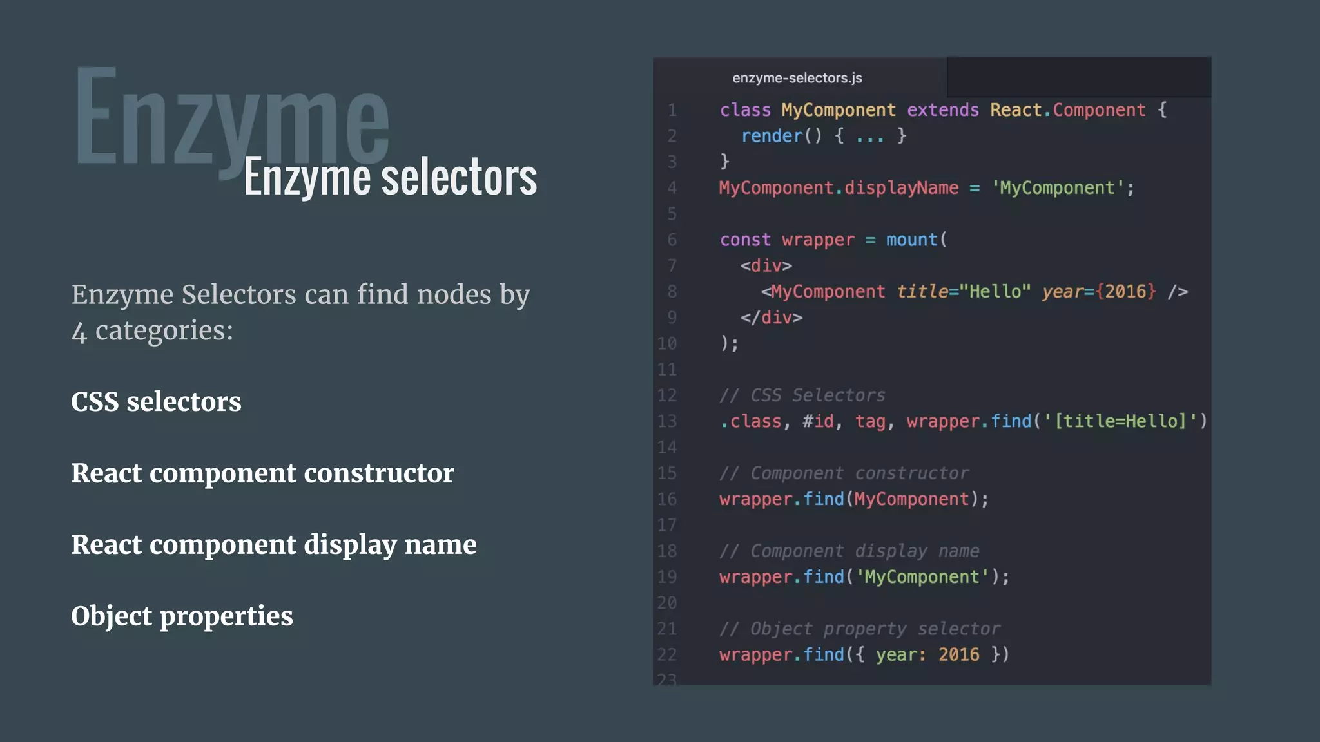Image resolution: width=1320 pixels, height=742 pixels.
Task: Click the "Object properties" heading
Action: click(x=182, y=616)
